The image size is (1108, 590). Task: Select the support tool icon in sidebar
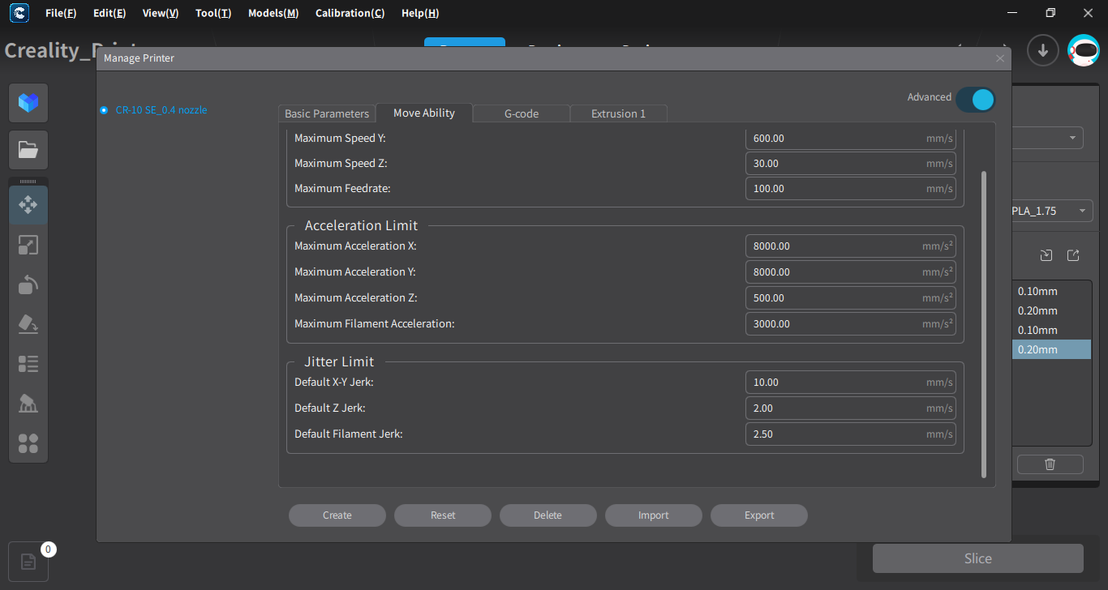pyautogui.click(x=28, y=404)
